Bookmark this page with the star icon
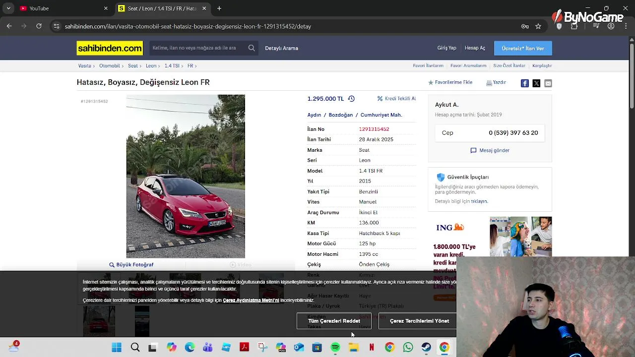Screen dimensions: 635x357 tap(538, 26)
